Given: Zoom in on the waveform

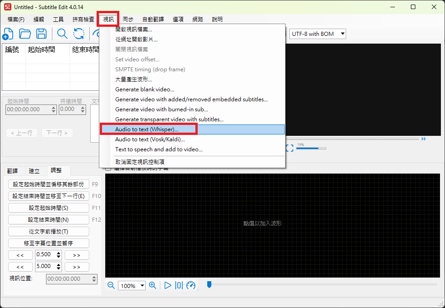Looking at the screenshot, I should point(153,285).
